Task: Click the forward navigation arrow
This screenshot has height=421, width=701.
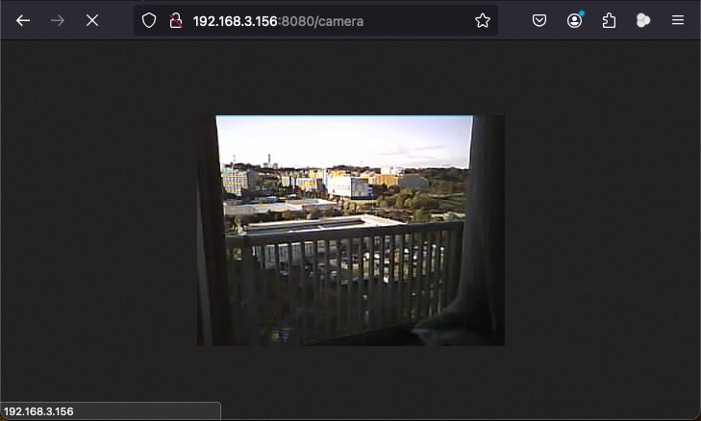Action: point(58,20)
